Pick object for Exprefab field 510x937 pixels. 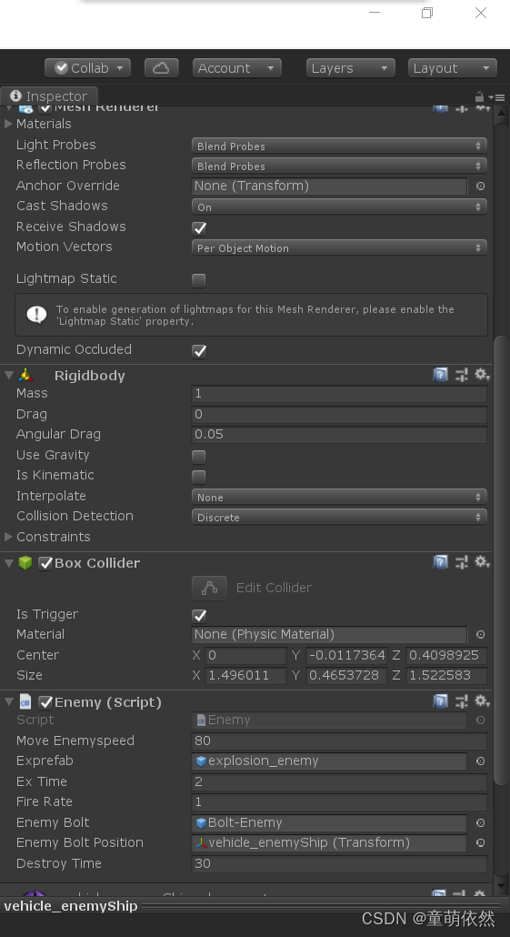point(480,761)
